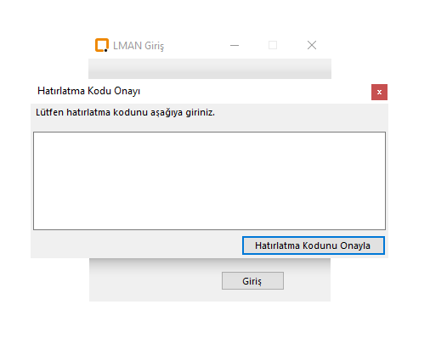Viewport: 430px width, 344px height.
Task: Click gray header band under LMAN title
Action: 210,69
